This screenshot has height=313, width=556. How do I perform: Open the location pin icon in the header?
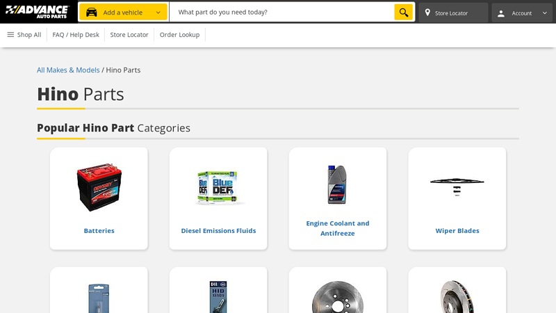[x=427, y=13]
